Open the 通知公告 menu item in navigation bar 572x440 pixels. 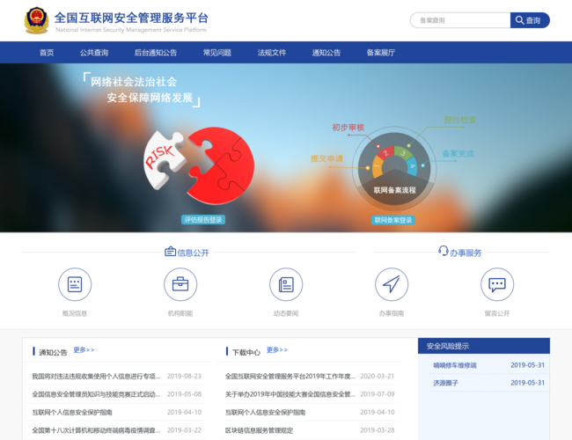tap(326, 53)
